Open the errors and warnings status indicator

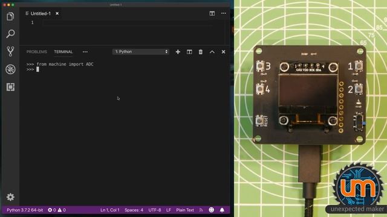tap(57, 210)
